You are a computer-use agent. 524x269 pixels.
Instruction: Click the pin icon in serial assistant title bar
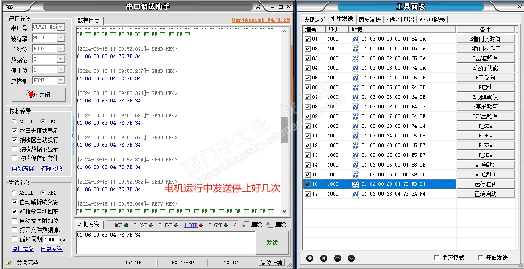pyautogui.click(x=258, y=6)
